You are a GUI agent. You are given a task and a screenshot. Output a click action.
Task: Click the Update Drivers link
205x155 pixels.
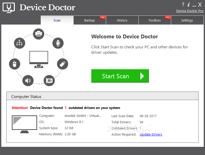(x=151, y=134)
